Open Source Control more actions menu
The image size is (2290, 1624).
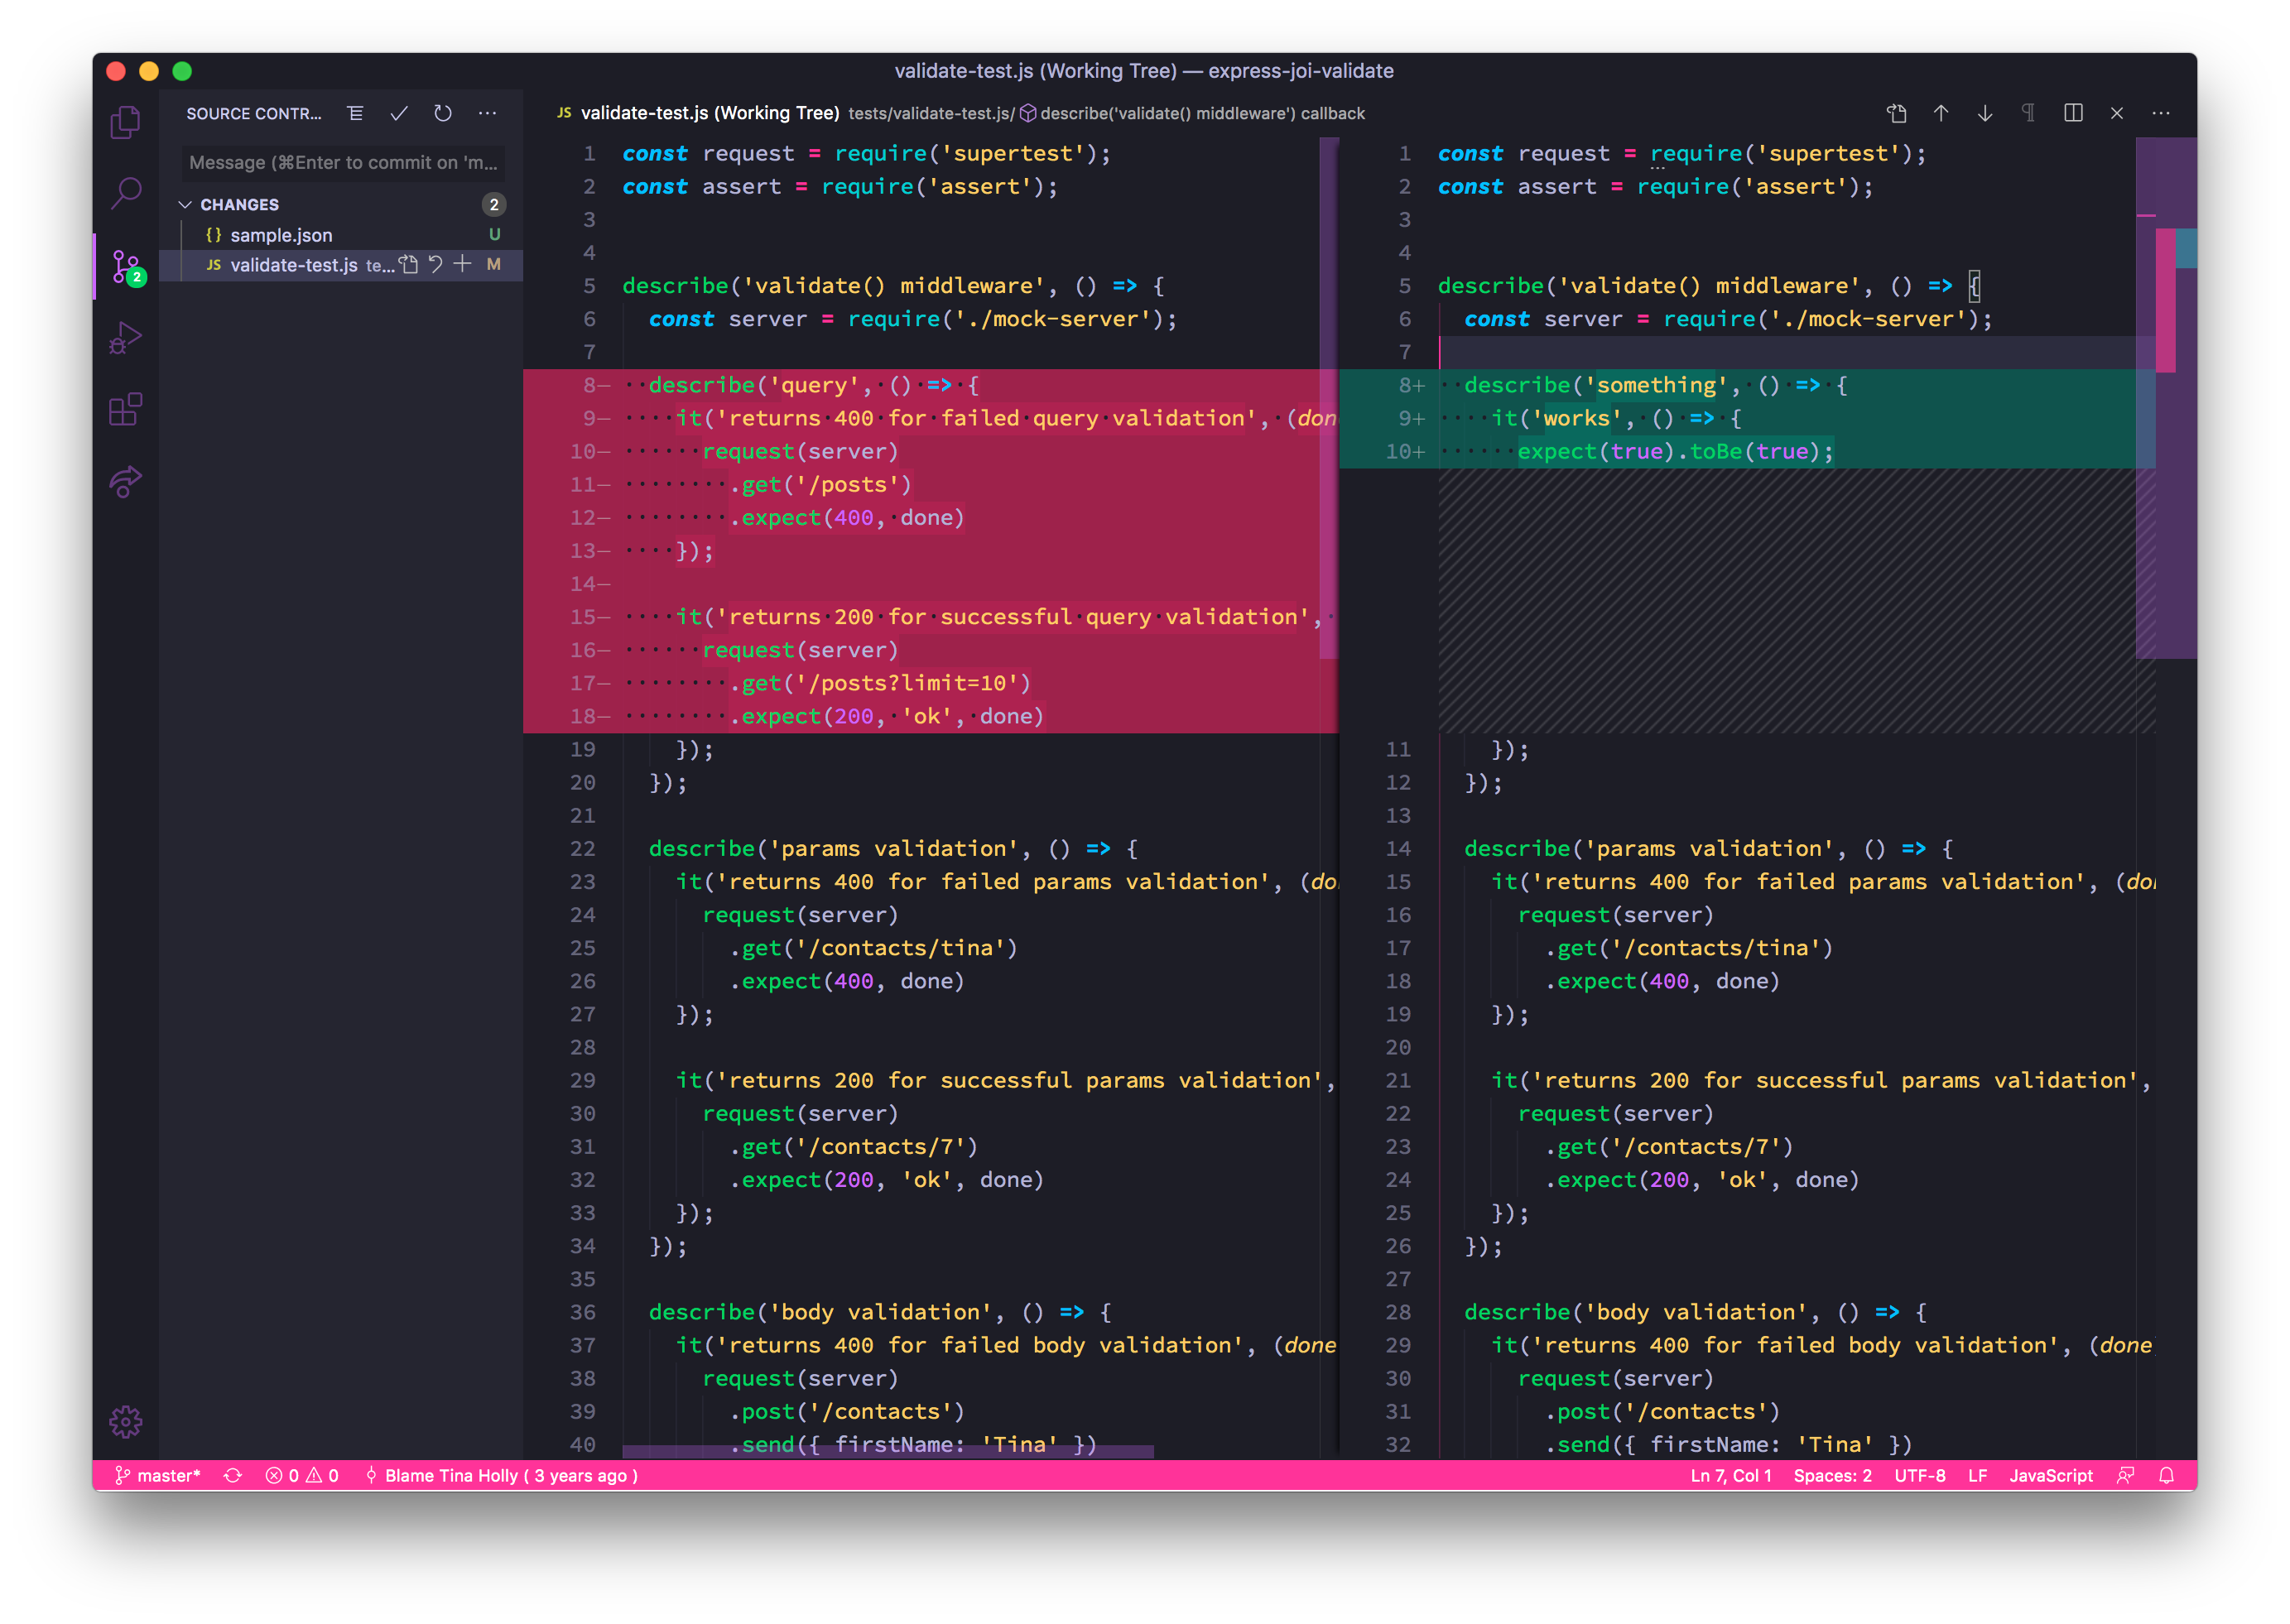[x=487, y=113]
